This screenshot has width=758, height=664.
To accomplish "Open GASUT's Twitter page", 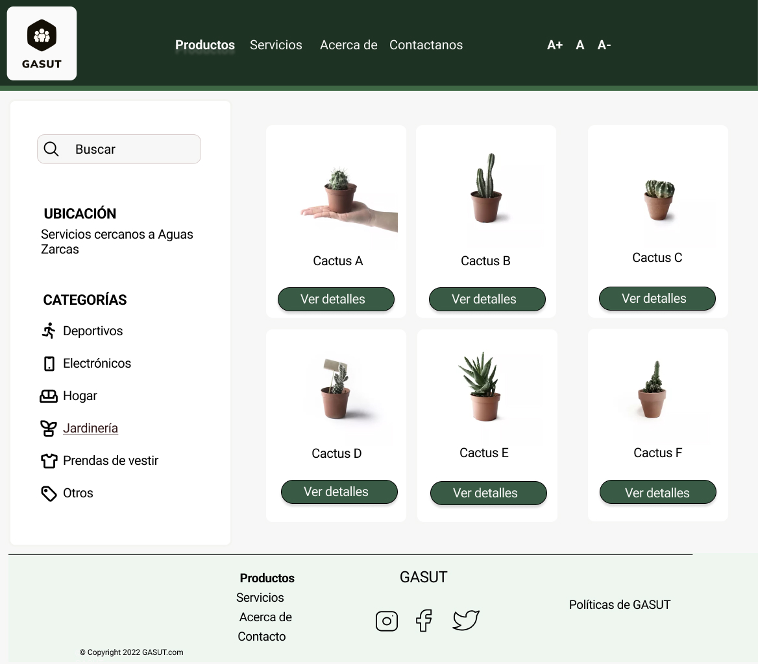I will pyautogui.click(x=466, y=621).
